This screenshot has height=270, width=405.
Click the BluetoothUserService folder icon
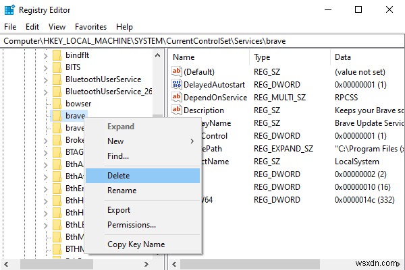click(x=57, y=79)
